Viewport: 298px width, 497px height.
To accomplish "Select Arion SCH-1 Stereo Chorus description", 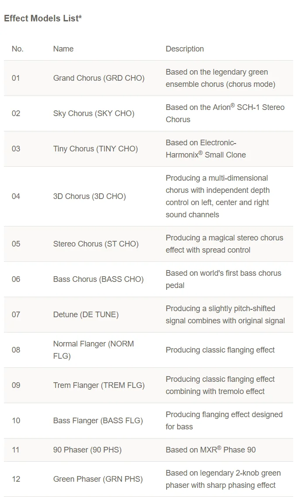I will [x=225, y=113].
